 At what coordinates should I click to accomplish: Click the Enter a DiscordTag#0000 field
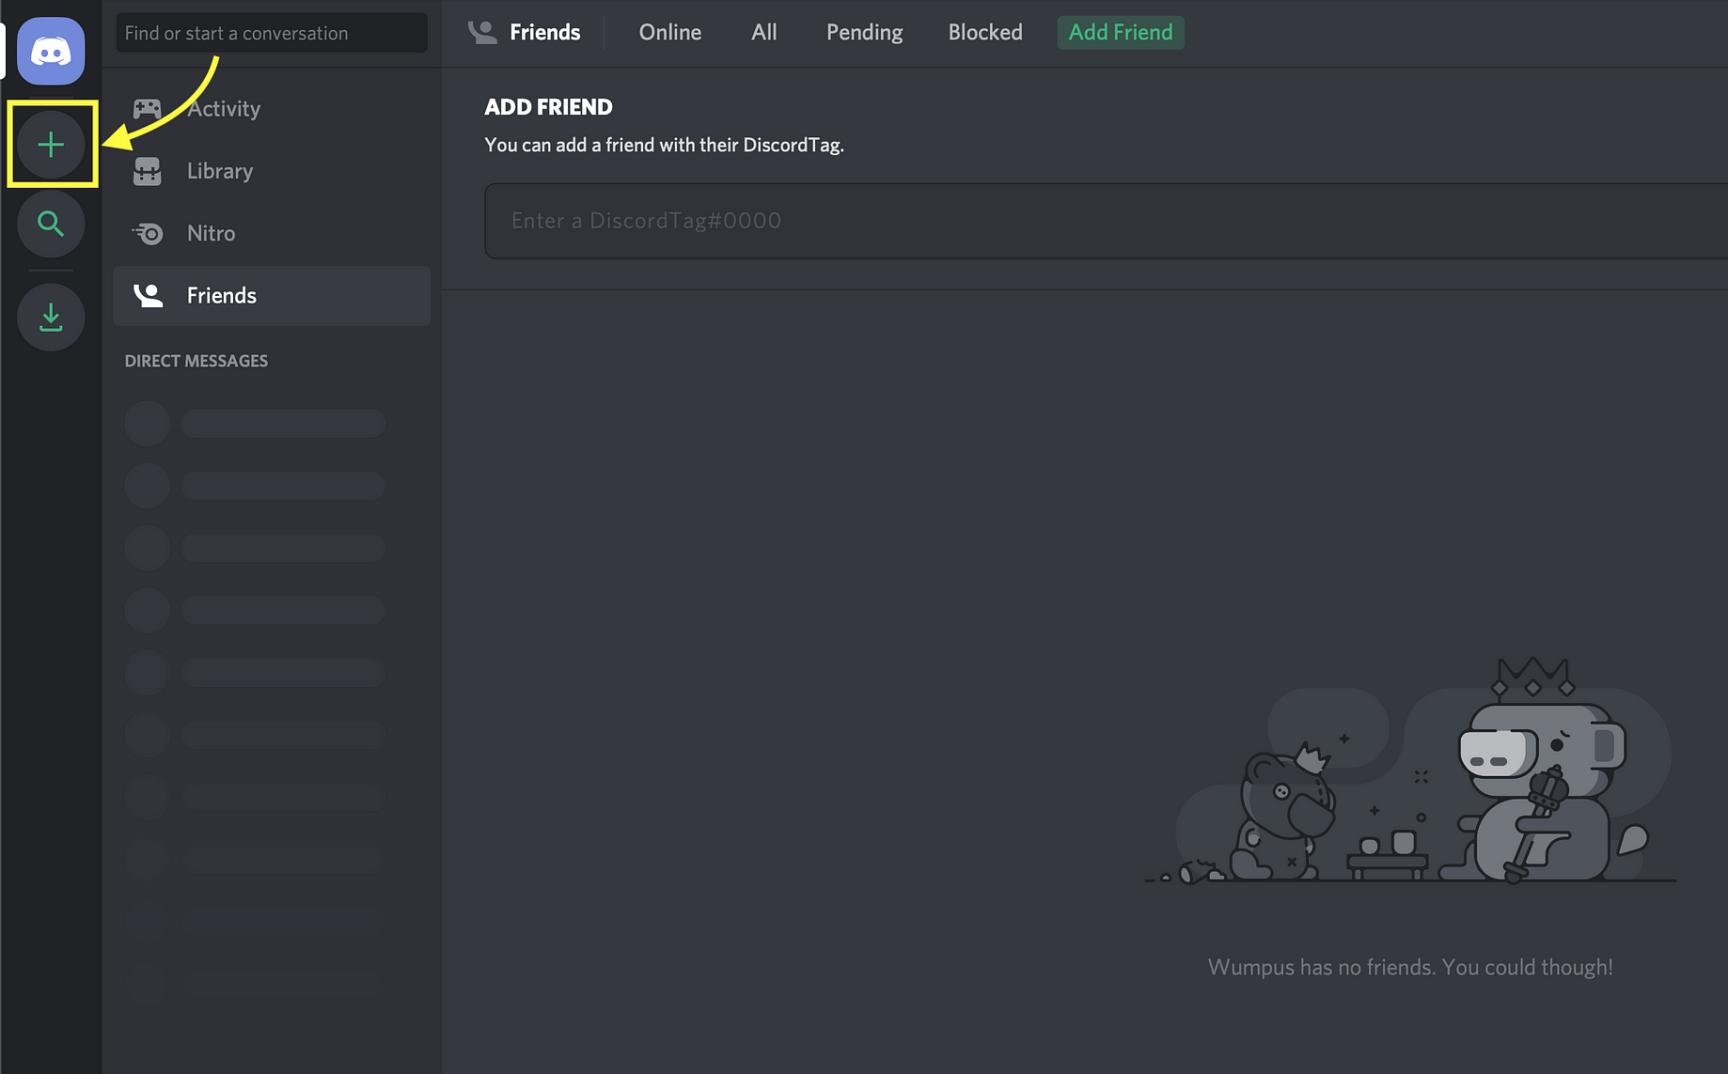pyautogui.click(x=1106, y=221)
